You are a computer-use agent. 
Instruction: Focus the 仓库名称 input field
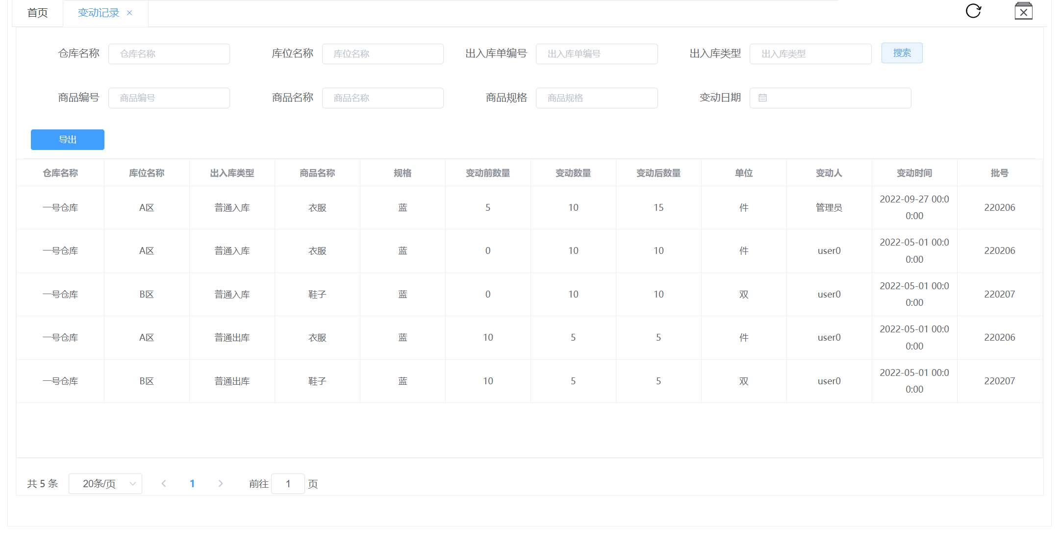tap(169, 54)
